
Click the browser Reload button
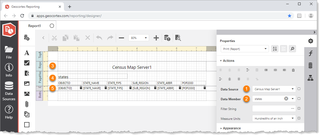point(22,16)
